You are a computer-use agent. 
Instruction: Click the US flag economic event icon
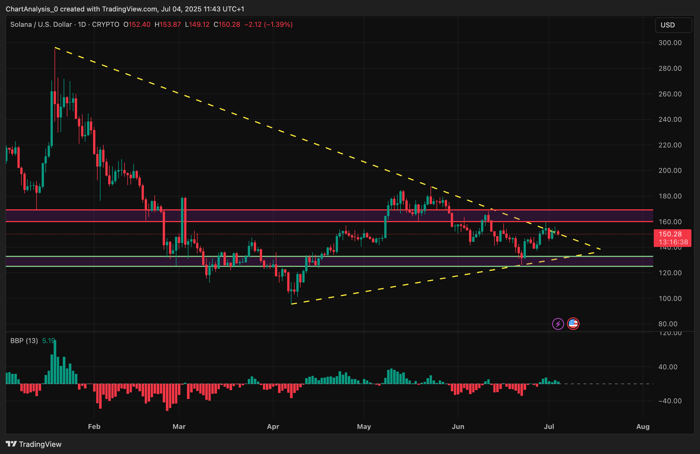coord(573,324)
